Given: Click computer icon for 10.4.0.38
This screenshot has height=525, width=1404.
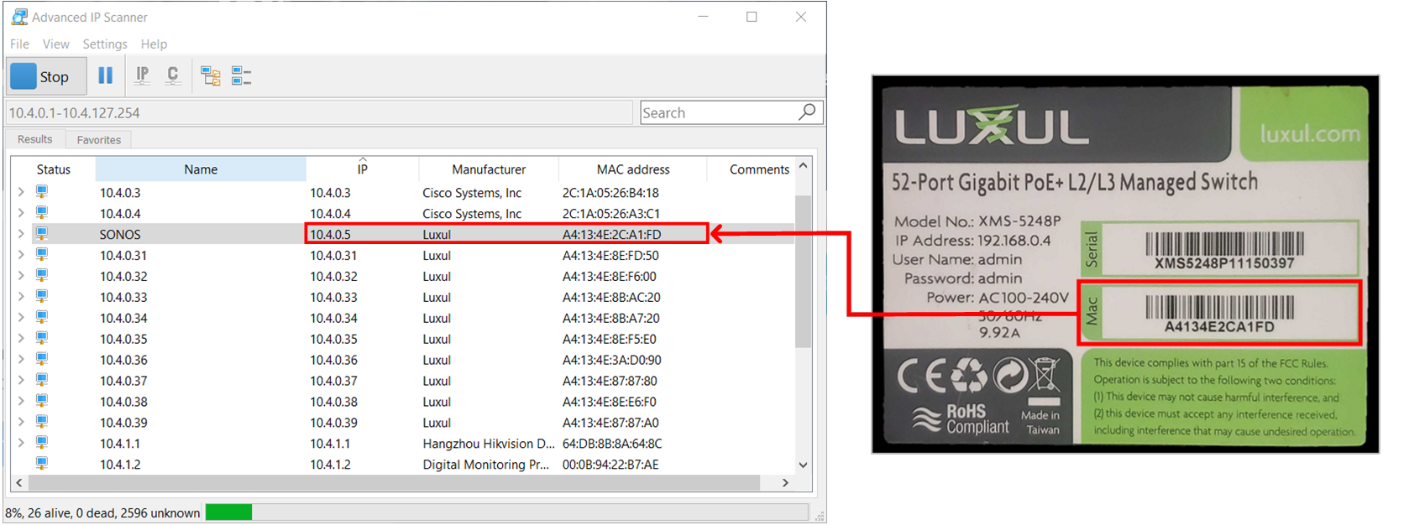Looking at the screenshot, I should [x=42, y=401].
